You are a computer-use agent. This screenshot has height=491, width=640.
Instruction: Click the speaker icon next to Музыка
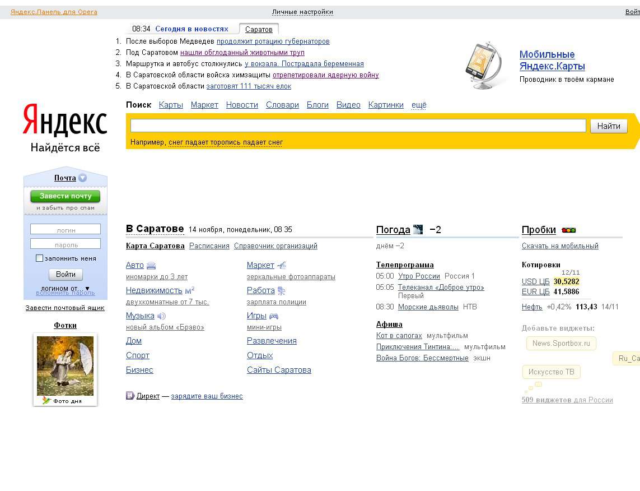tap(161, 316)
